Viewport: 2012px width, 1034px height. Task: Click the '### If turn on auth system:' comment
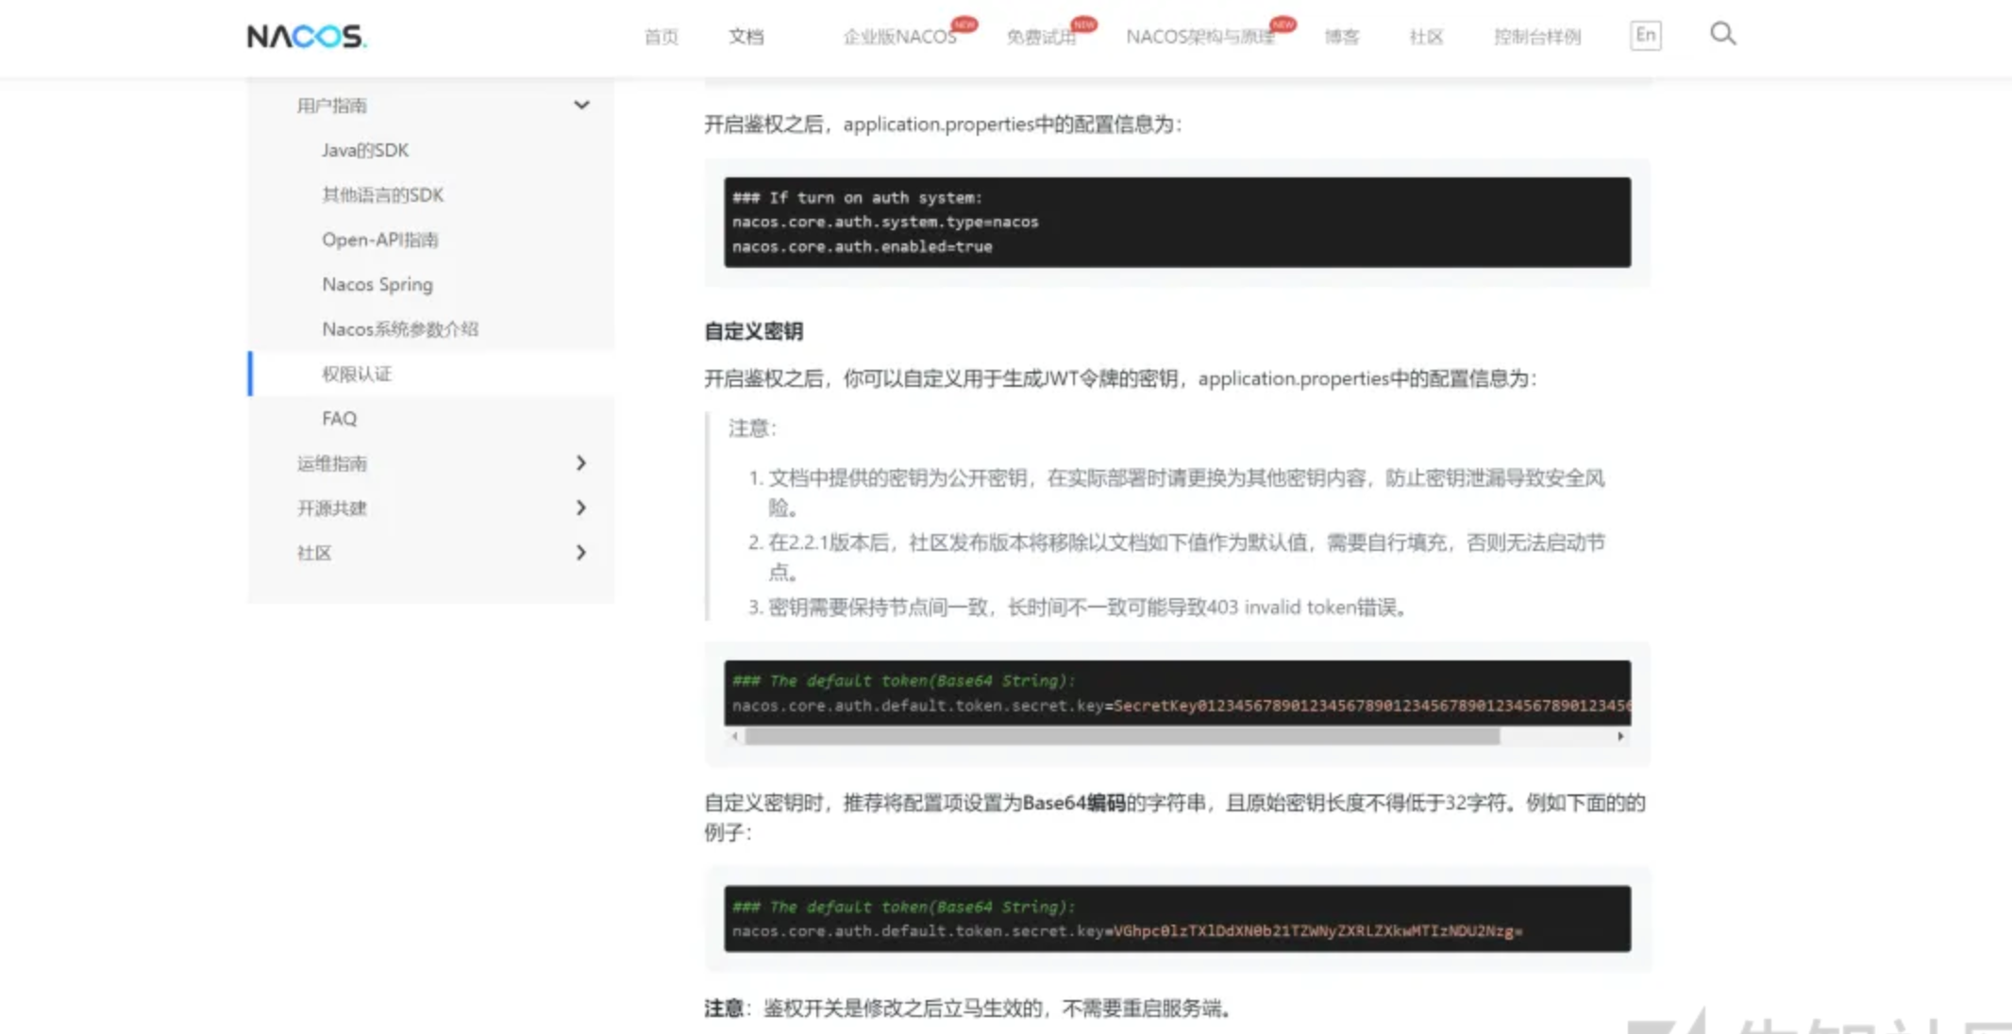[857, 197]
